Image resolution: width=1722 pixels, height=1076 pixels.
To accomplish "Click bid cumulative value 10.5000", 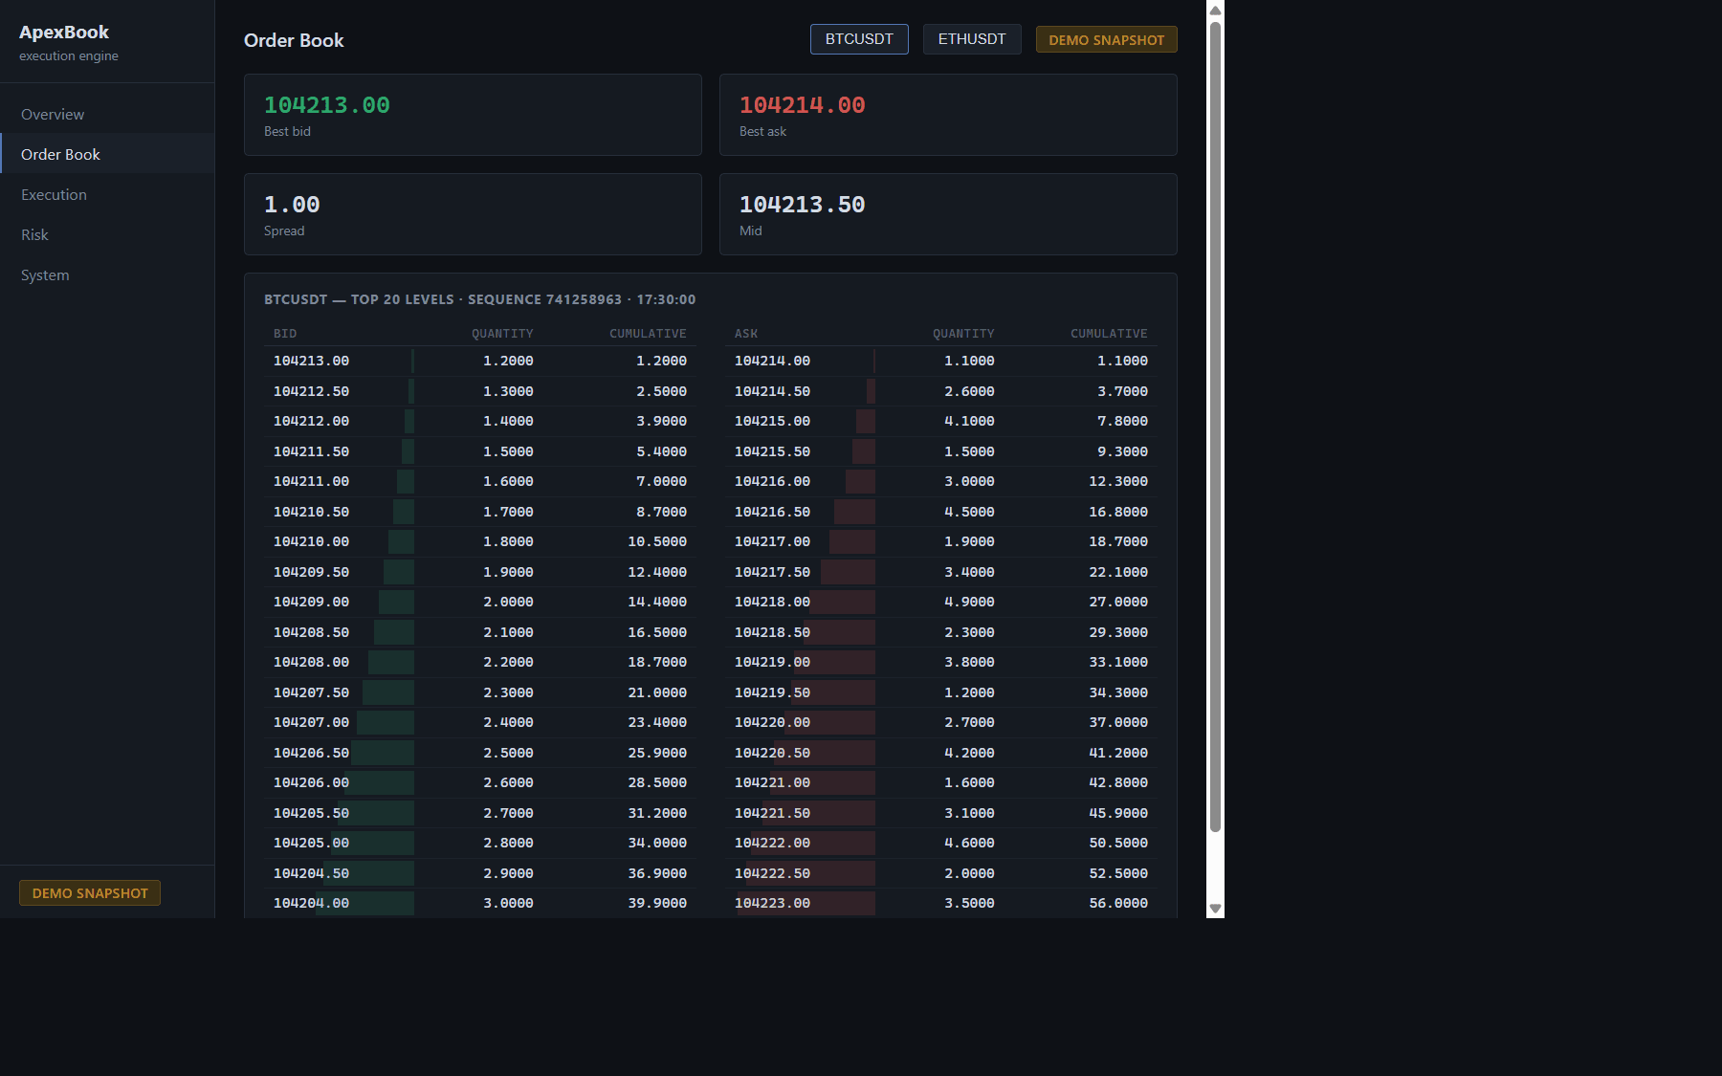I will coord(657,541).
